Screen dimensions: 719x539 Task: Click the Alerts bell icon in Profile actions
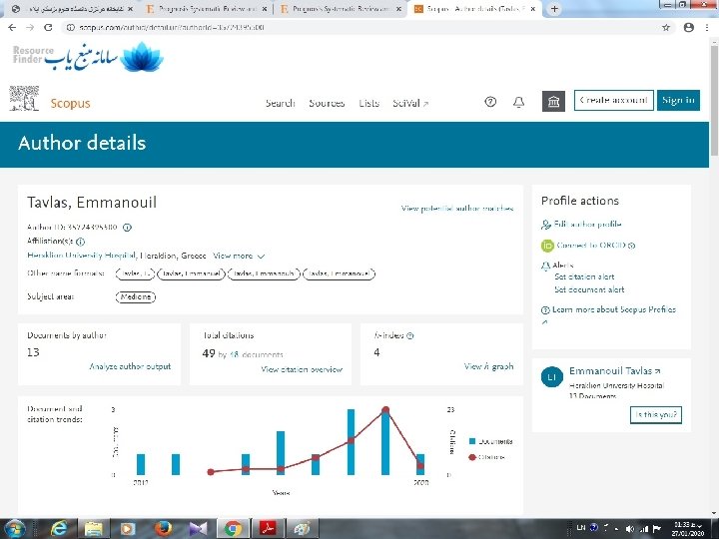(x=545, y=266)
